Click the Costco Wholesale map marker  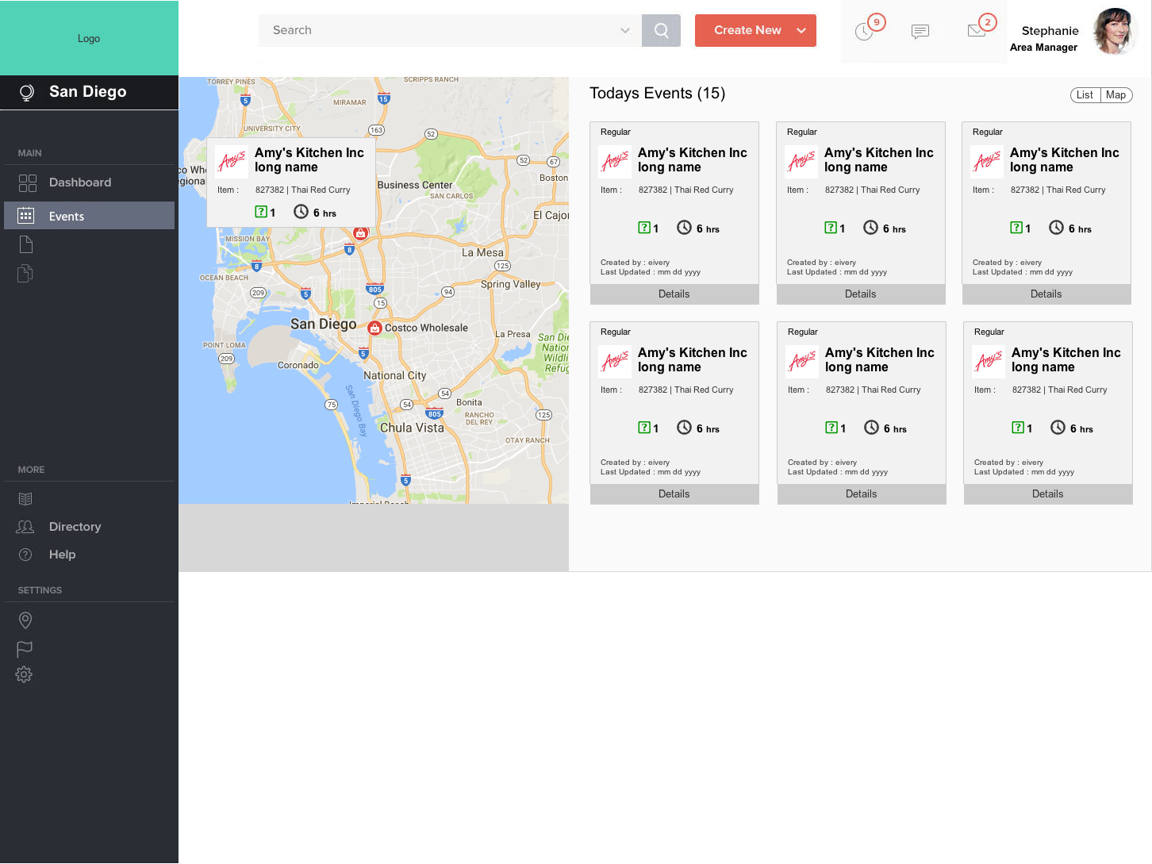click(x=375, y=328)
